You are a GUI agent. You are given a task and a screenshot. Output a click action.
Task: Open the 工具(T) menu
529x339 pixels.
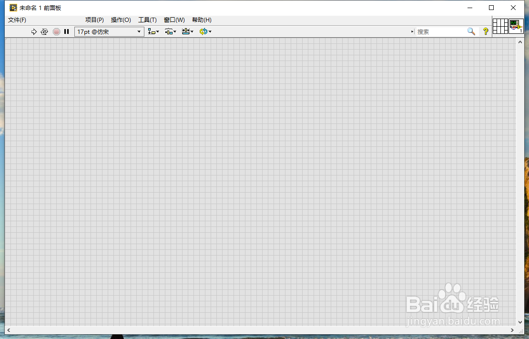[x=147, y=20]
